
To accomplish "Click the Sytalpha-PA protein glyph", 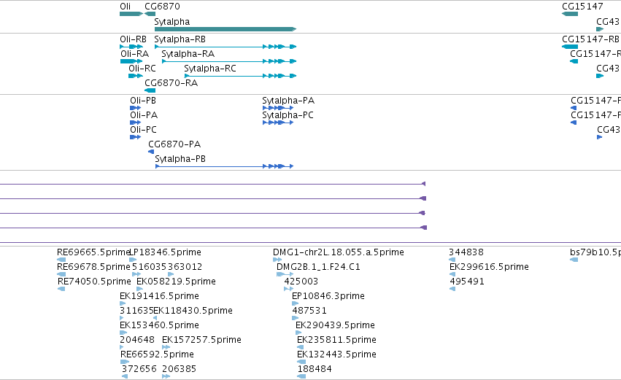I will click(x=277, y=108).
